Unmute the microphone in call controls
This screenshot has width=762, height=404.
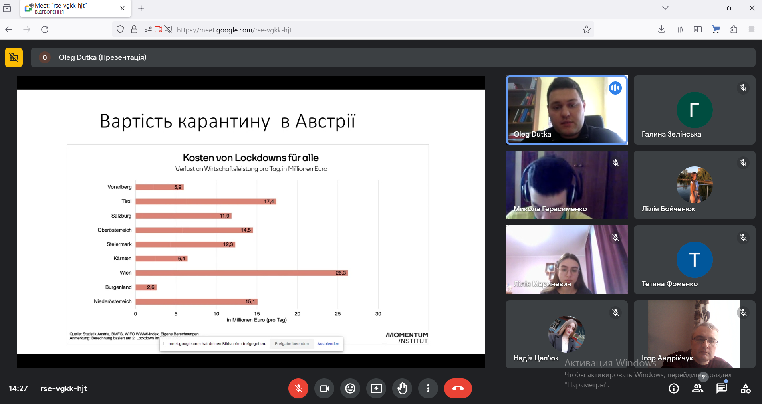[x=298, y=388]
